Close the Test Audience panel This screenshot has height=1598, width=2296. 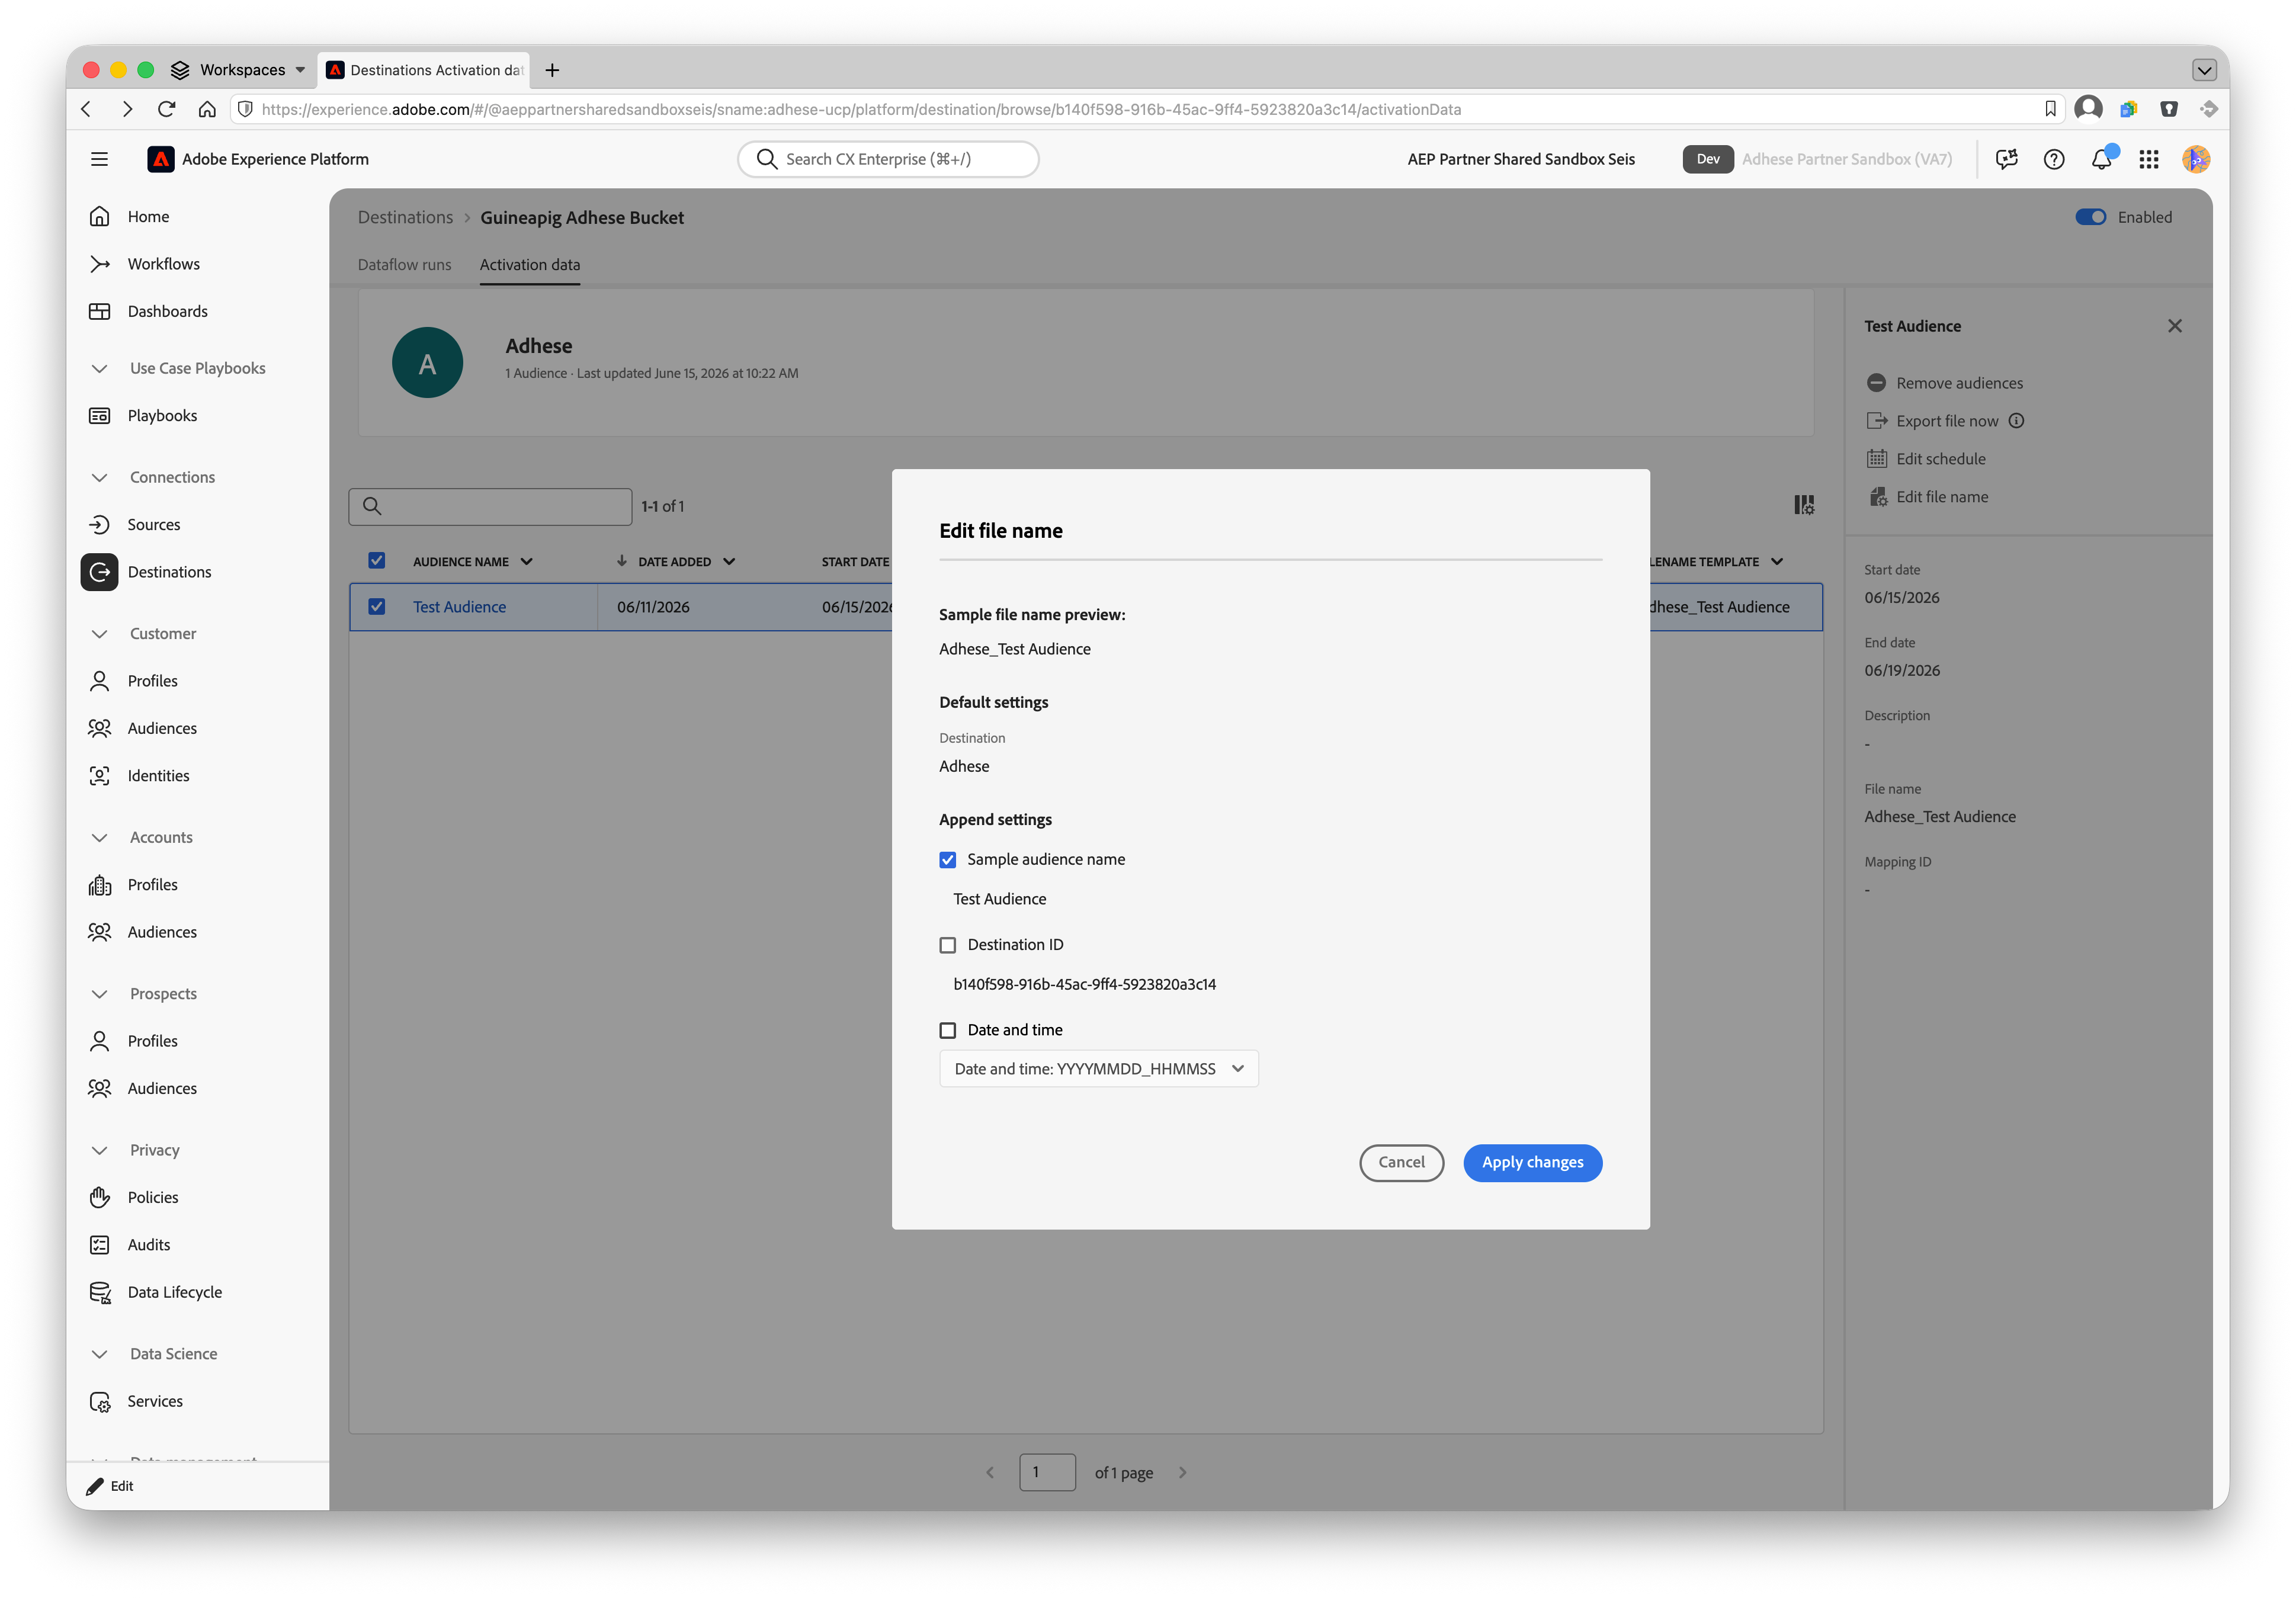click(x=2174, y=326)
